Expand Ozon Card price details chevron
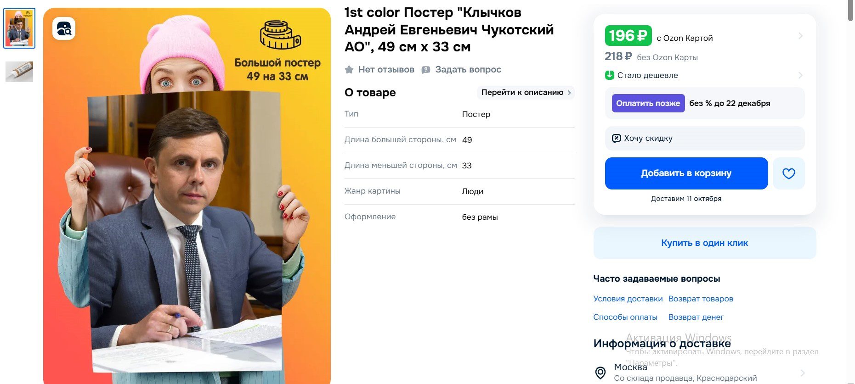This screenshot has width=855, height=384. click(800, 36)
